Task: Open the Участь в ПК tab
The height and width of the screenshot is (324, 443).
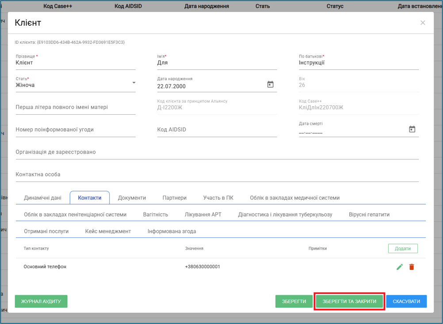Action: (x=218, y=198)
